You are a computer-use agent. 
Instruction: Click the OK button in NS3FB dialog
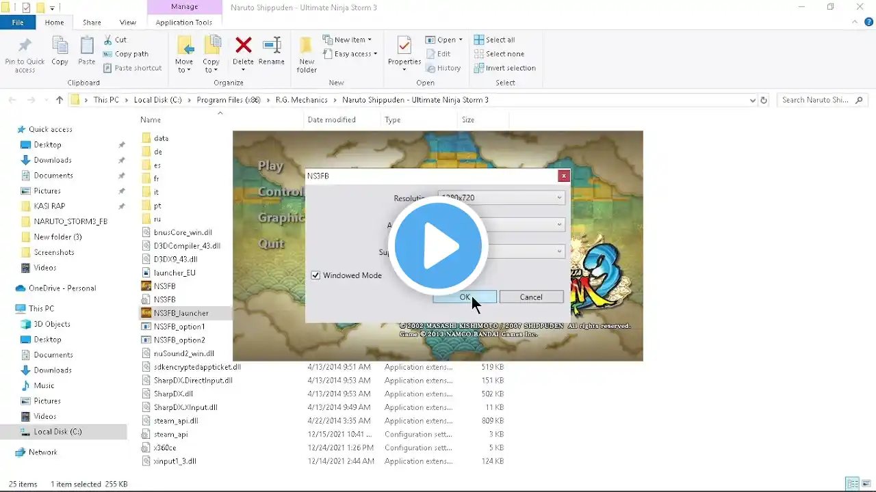point(465,297)
